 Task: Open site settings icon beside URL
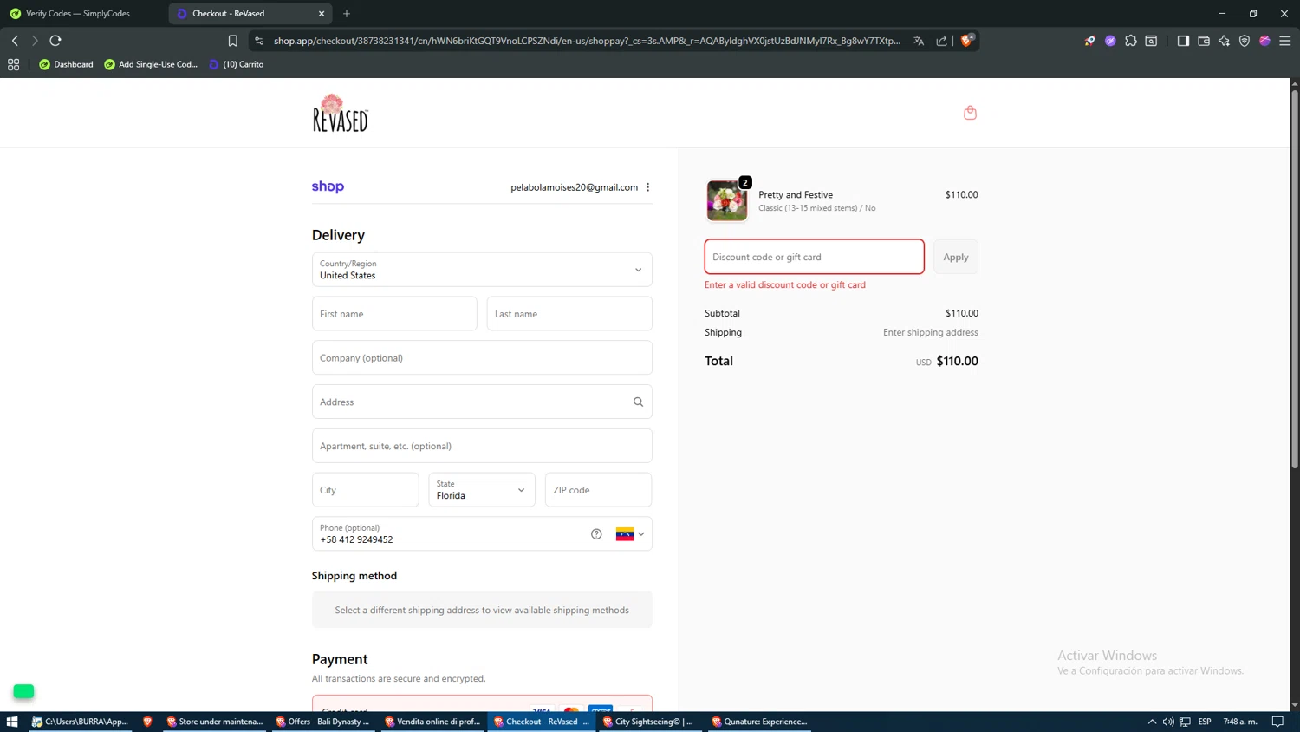tap(259, 41)
